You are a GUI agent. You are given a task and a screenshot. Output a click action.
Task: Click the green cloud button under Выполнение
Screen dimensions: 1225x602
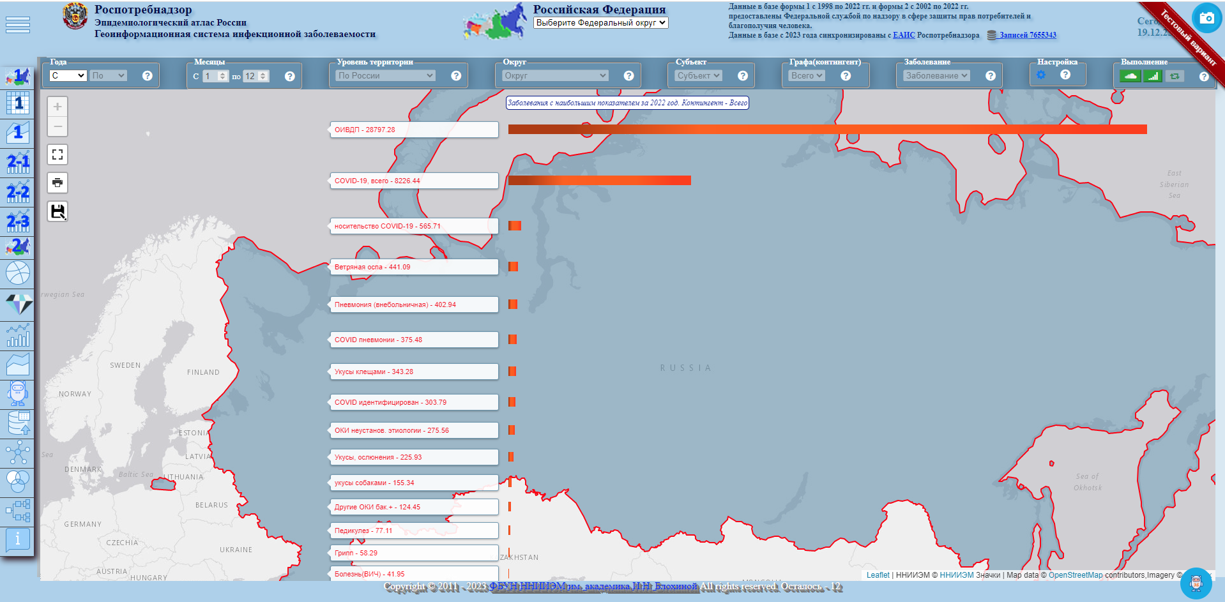click(x=1130, y=76)
